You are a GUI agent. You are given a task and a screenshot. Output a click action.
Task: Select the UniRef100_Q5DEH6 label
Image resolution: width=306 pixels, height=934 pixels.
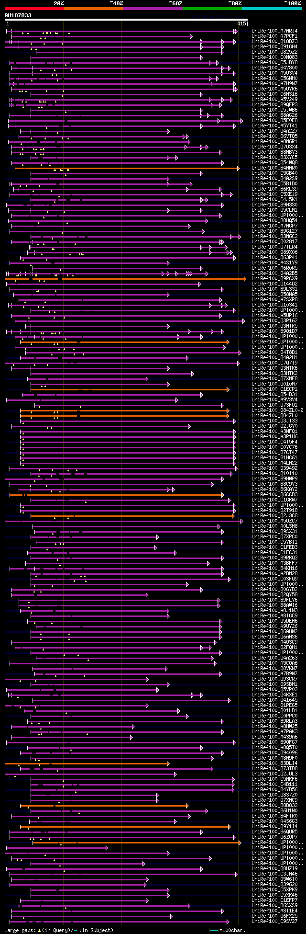click(275, 621)
